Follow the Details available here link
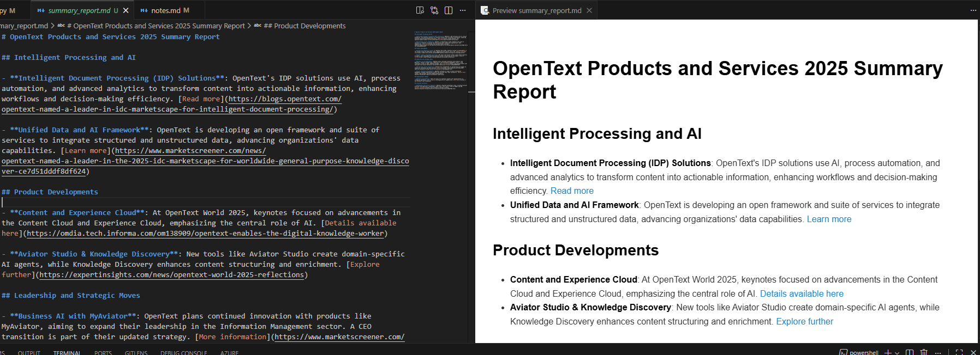The height and width of the screenshot is (355, 980). click(x=802, y=294)
